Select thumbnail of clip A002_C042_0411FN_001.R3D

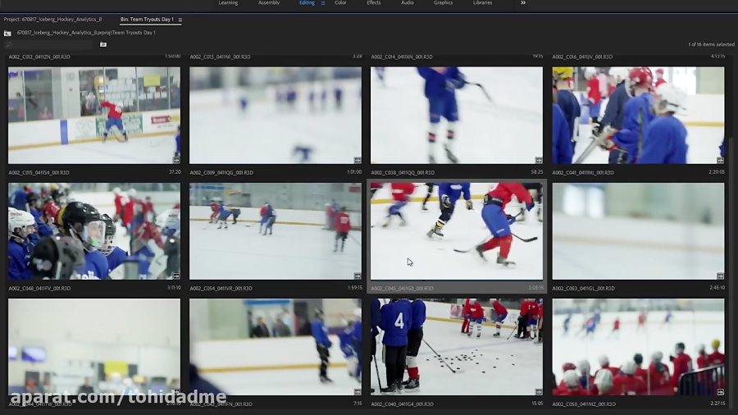276,347
